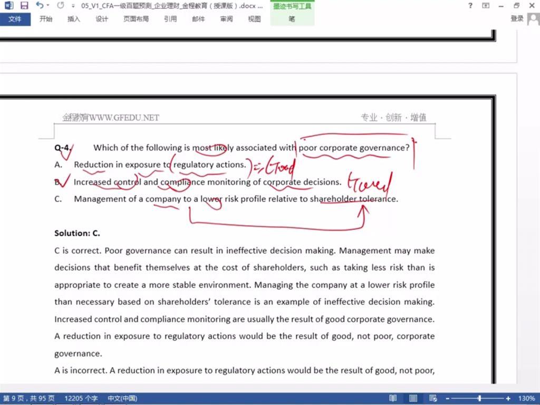Switch to the 开始 (Home) ribbon tab
Screen dimensions: 540x405
click(x=45, y=19)
